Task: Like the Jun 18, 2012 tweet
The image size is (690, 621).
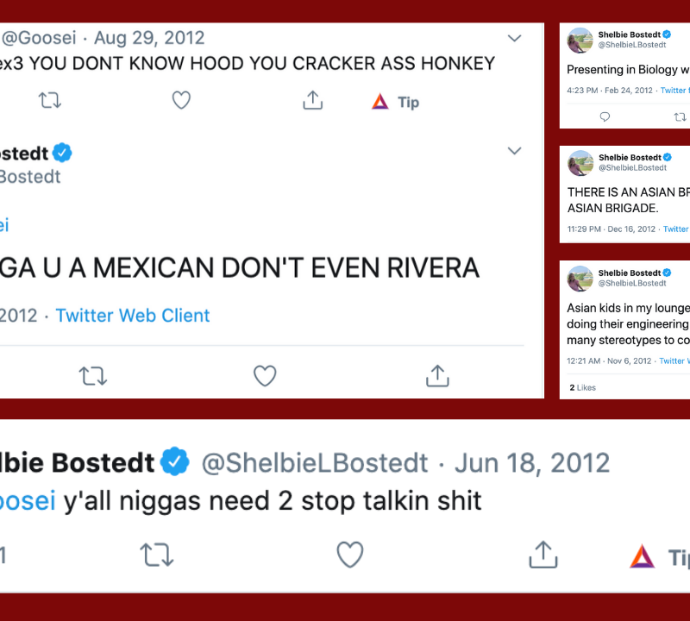Action: pyautogui.click(x=349, y=555)
